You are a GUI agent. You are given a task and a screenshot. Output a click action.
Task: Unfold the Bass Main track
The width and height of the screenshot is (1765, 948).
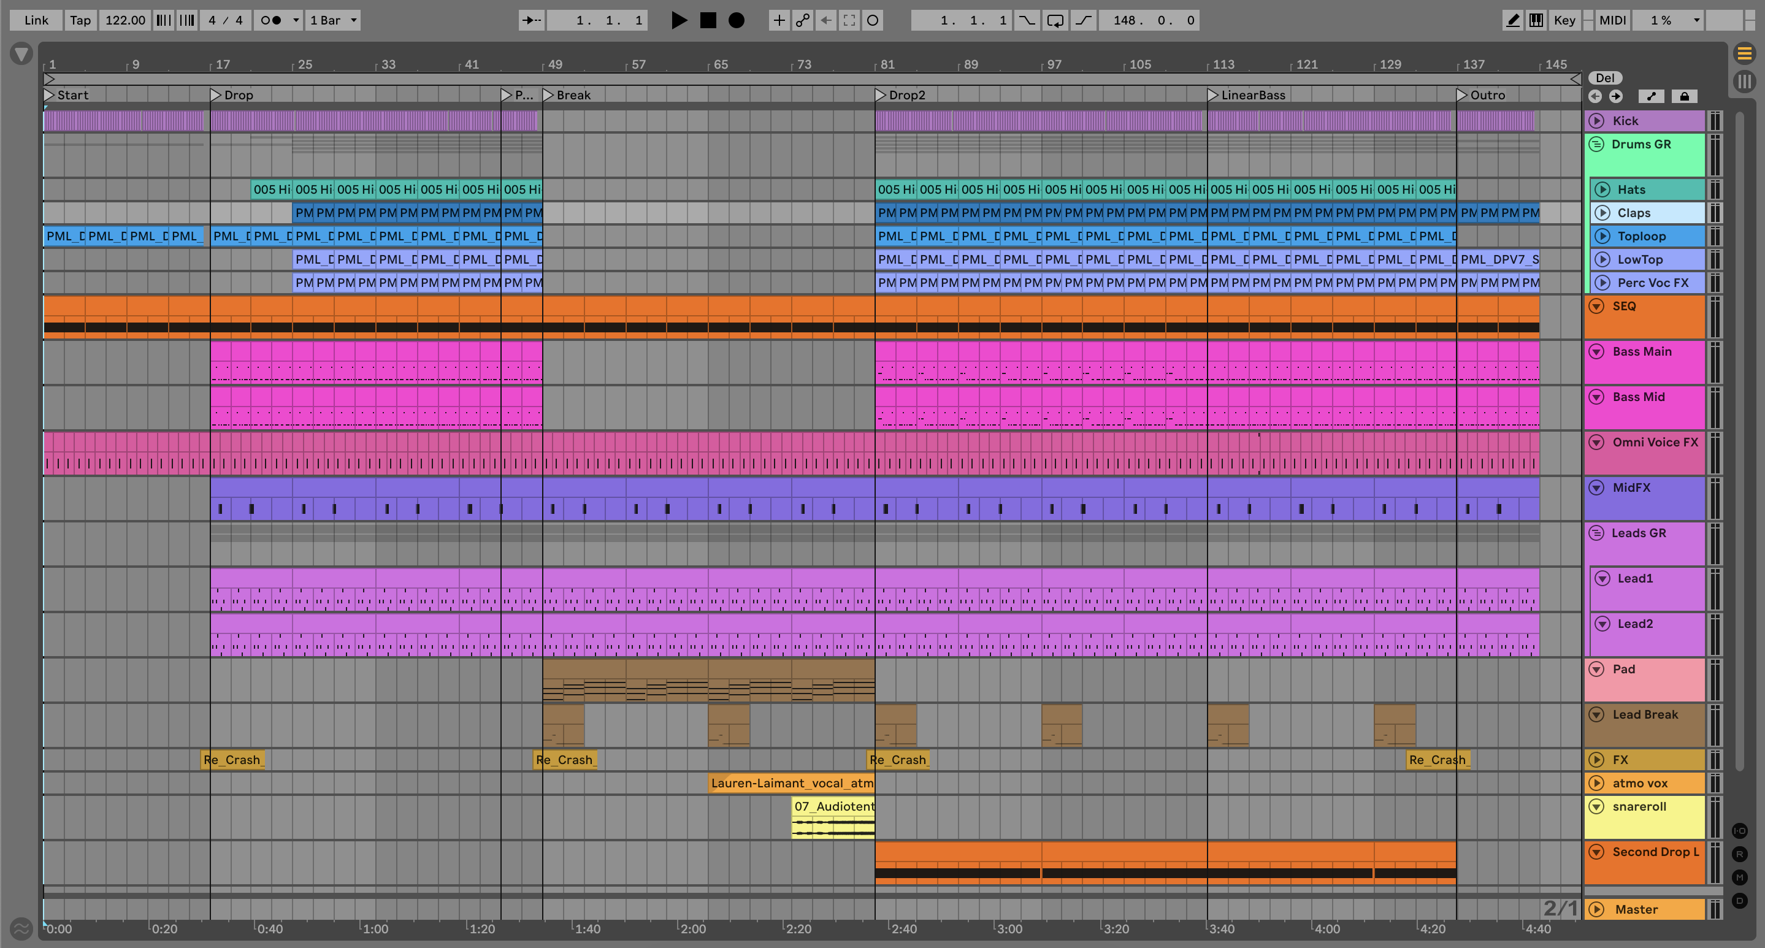point(1596,351)
